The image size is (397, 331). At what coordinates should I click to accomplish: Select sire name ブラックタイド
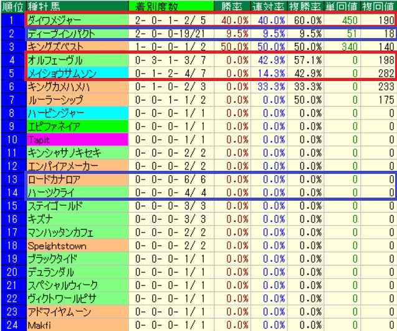click(52, 259)
